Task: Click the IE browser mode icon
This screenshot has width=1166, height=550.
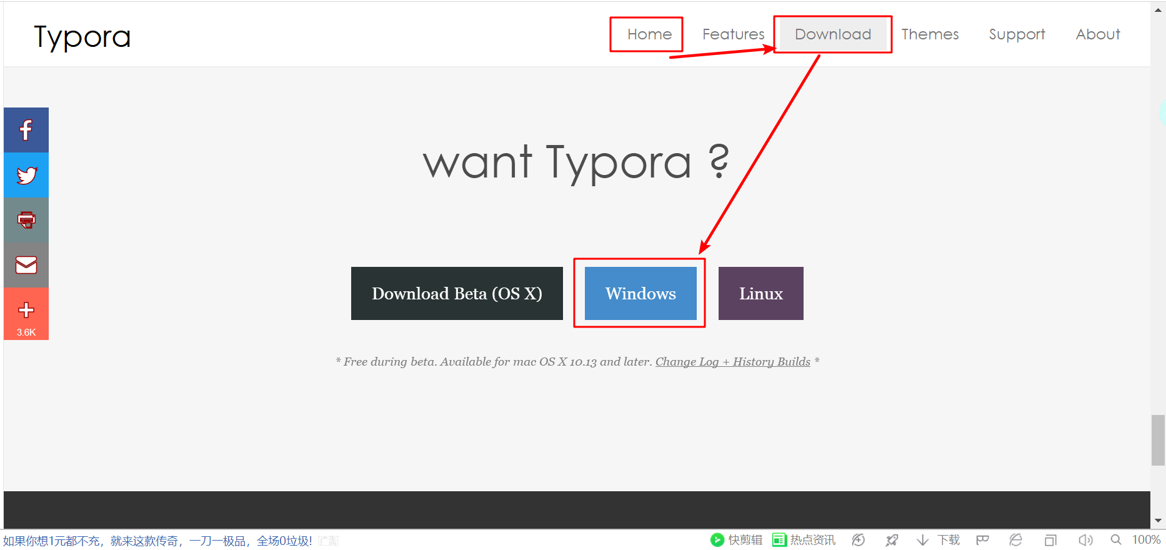Action: coord(1016,540)
